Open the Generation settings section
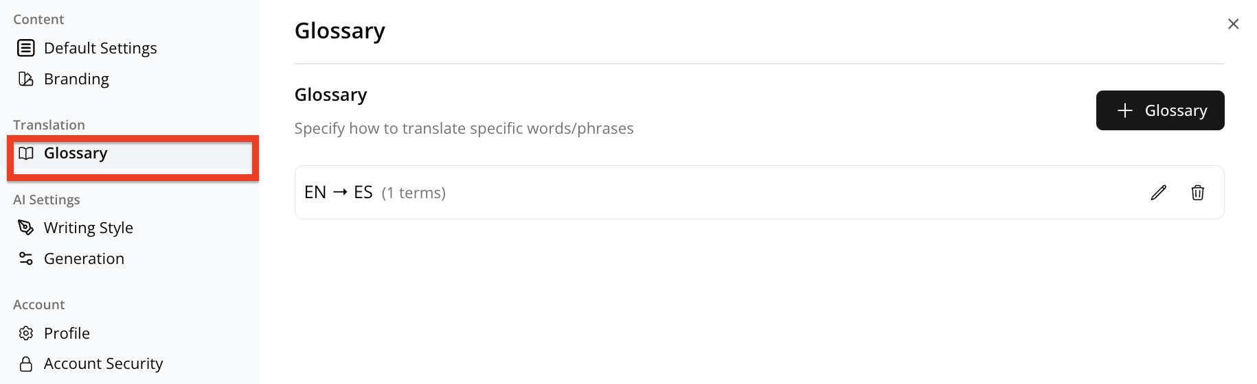Viewport: 1257px width, 384px height. [x=84, y=259]
